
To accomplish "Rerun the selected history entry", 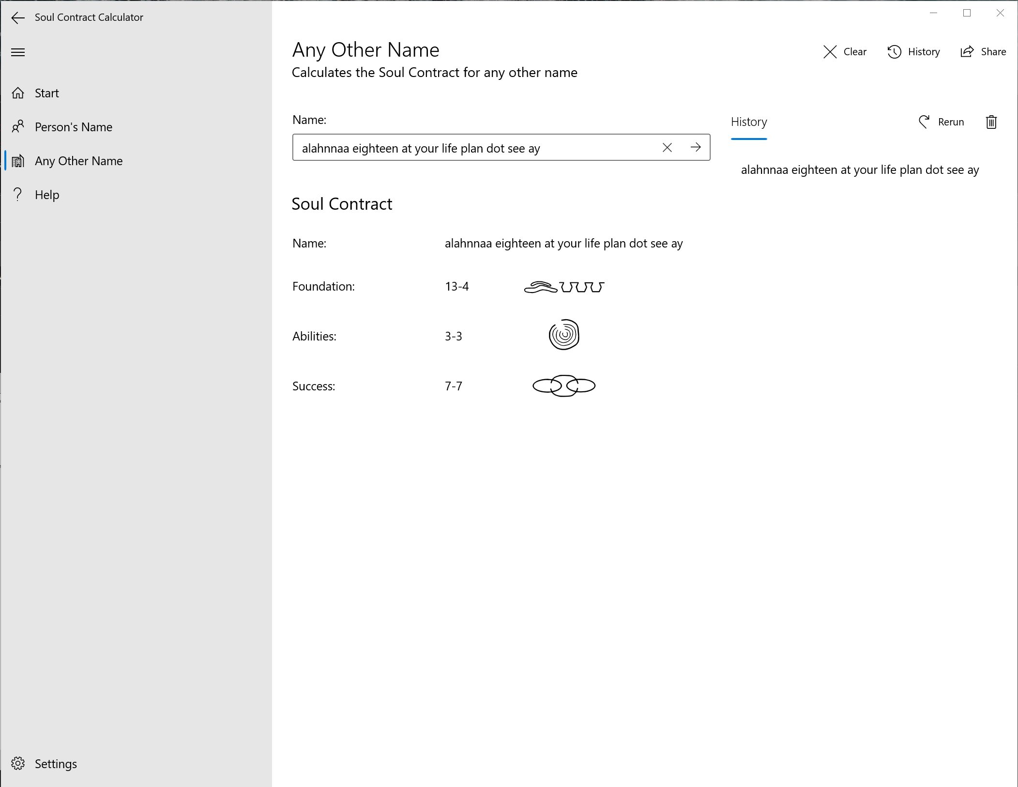I will 942,122.
